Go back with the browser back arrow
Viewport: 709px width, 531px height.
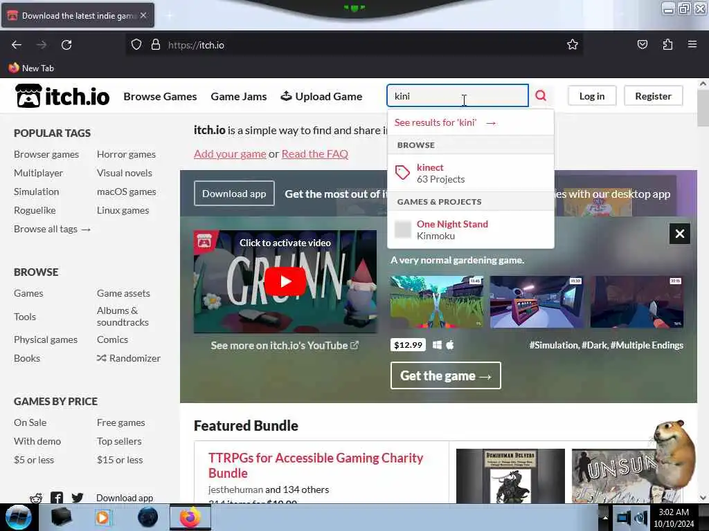17,45
